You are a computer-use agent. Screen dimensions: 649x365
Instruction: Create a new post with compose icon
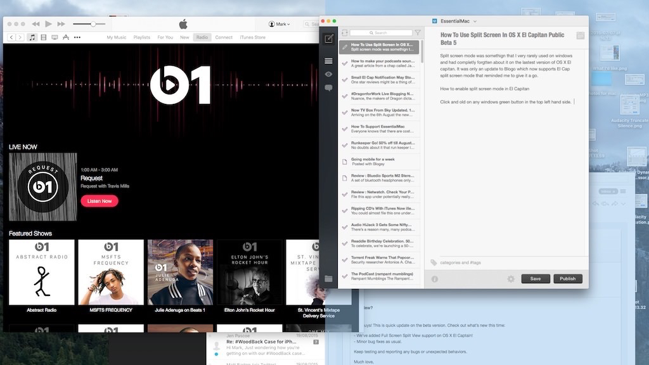(329, 39)
